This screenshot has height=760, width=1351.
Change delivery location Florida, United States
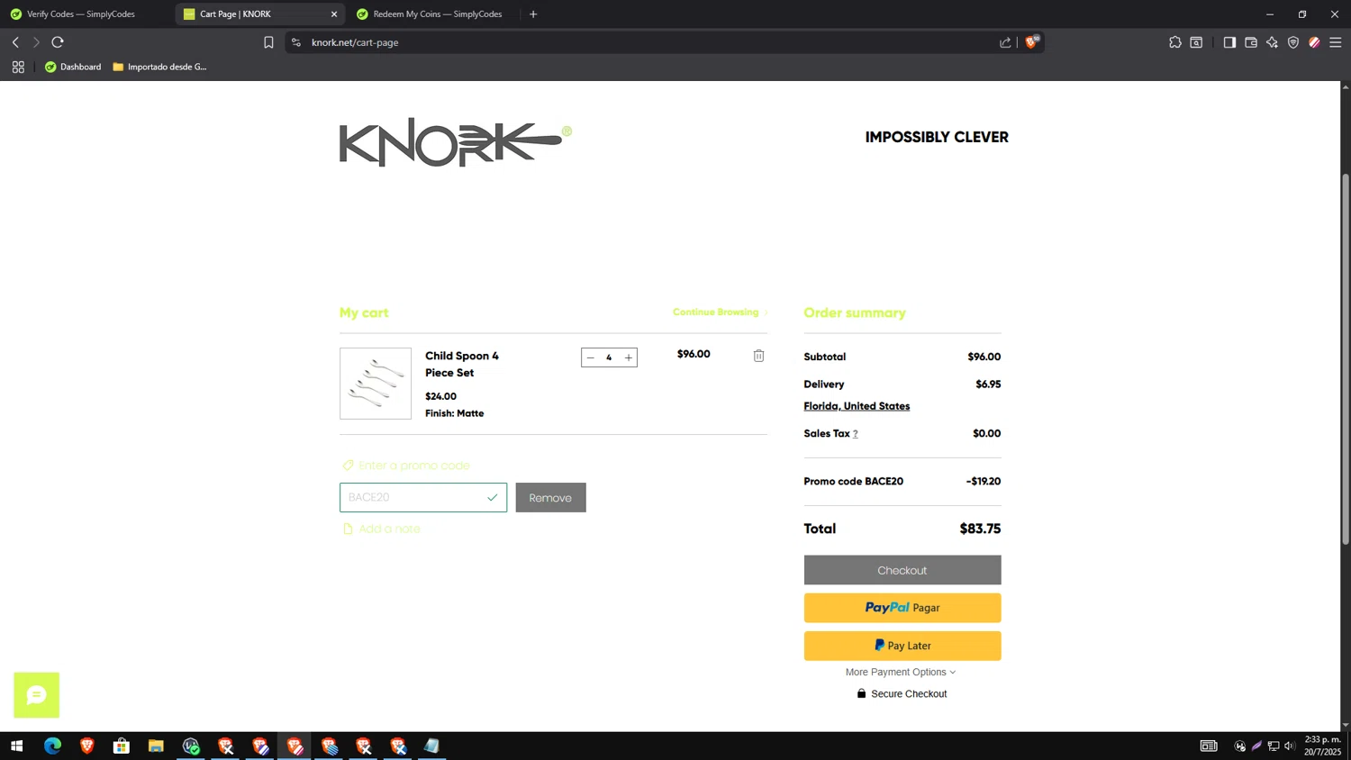857,406
